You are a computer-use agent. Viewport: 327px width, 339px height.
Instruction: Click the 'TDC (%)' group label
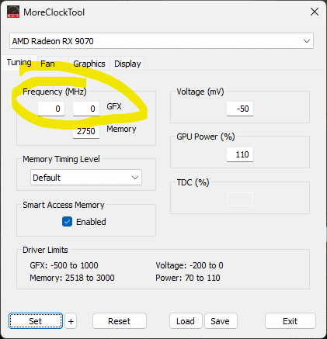click(x=193, y=182)
